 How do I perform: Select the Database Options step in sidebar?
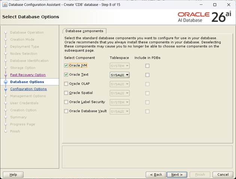point(27,82)
